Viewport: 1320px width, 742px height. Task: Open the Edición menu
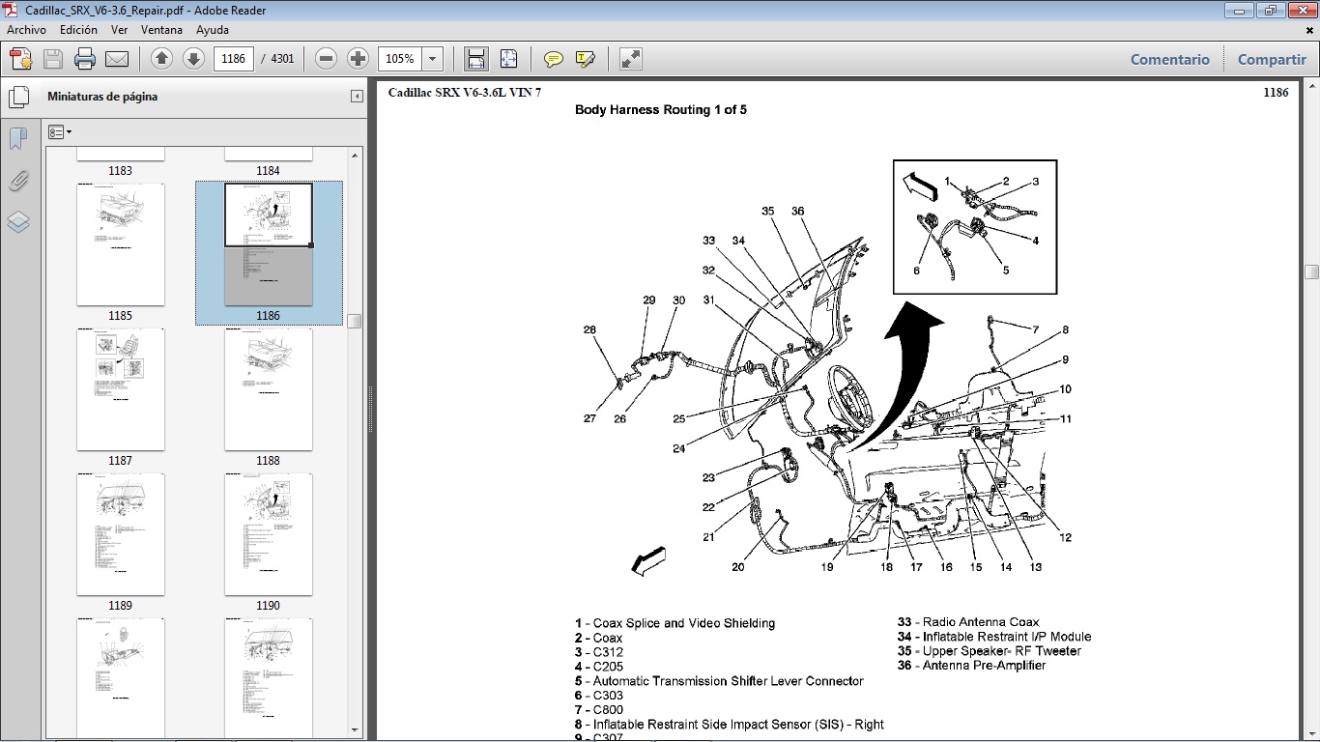[x=78, y=30]
